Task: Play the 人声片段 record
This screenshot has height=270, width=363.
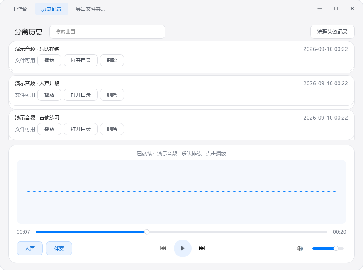Action: (x=49, y=95)
